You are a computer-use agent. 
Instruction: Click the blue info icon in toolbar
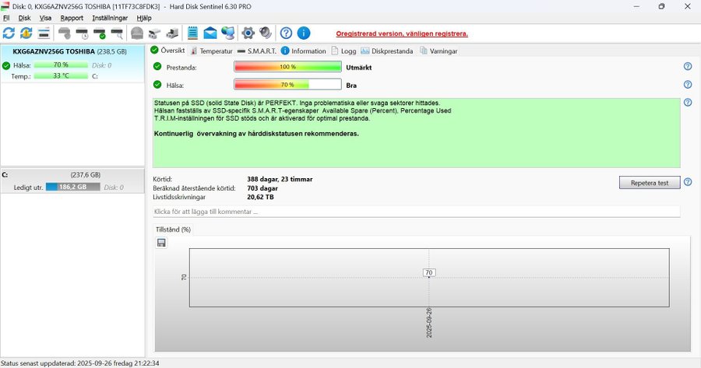point(304,33)
